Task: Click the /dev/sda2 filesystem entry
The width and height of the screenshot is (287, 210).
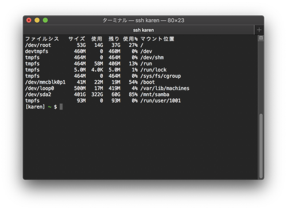Action: 38,94
